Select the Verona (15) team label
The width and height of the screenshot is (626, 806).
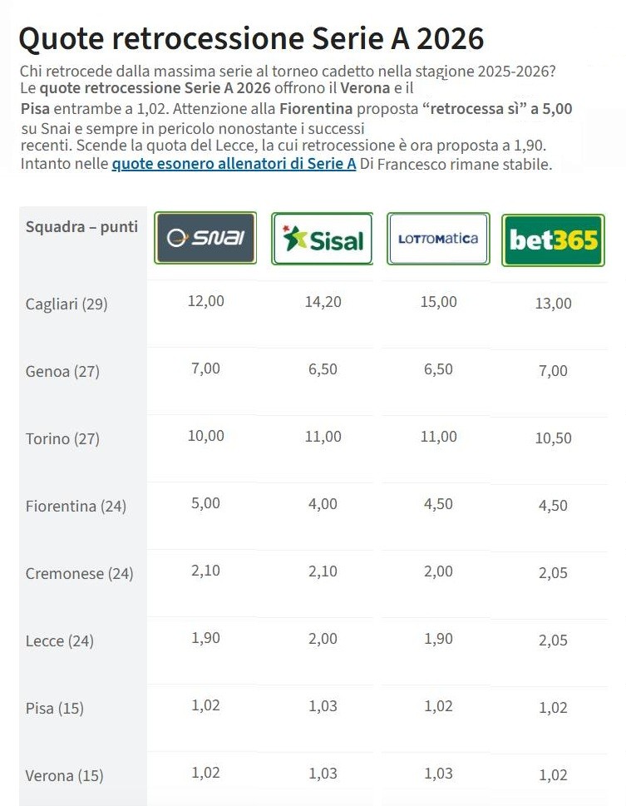click(x=64, y=776)
